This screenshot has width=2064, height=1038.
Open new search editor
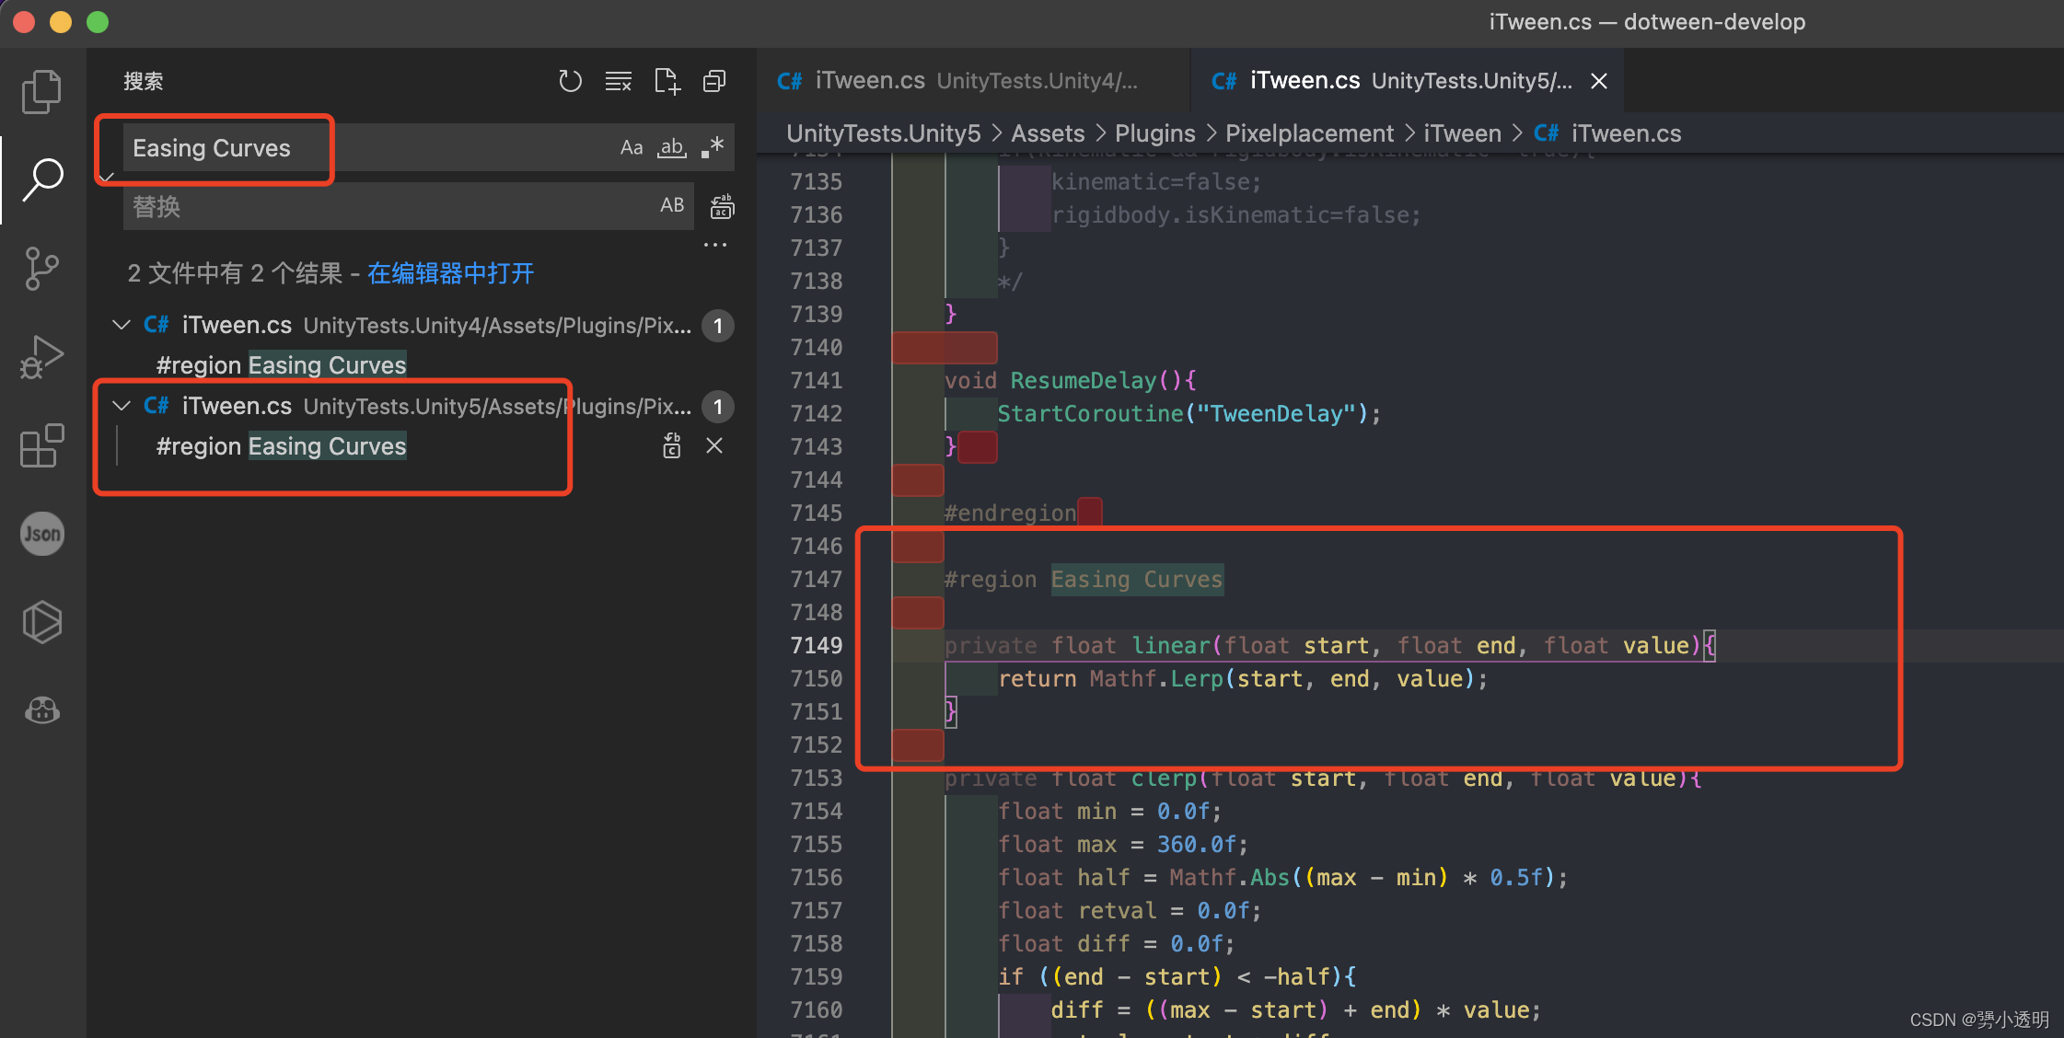pos(667,81)
